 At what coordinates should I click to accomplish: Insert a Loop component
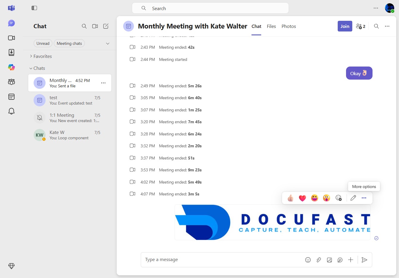click(x=340, y=260)
